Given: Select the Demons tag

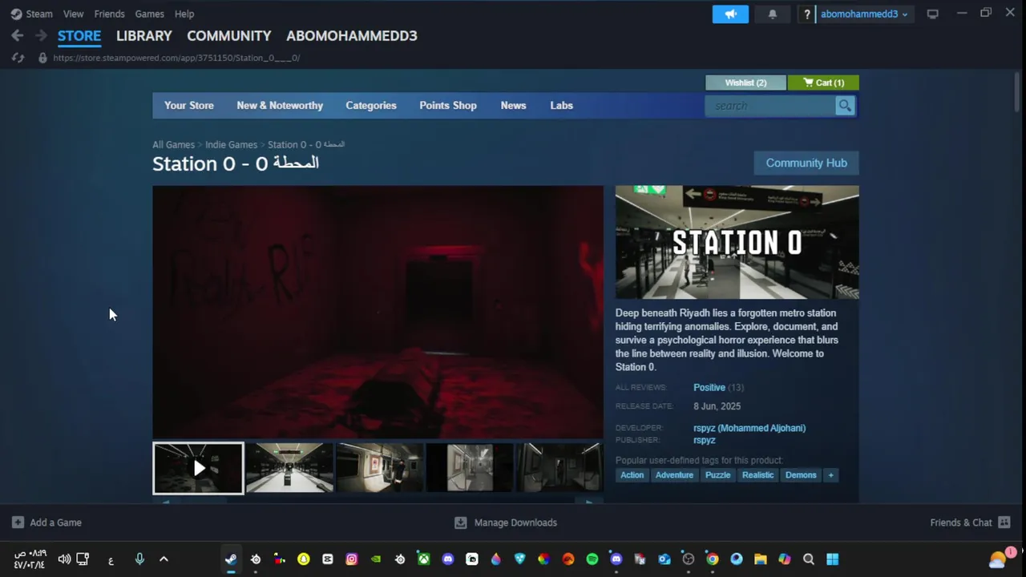Looking at the screenshot, I should pyautogui.click(x=801, y=475).
